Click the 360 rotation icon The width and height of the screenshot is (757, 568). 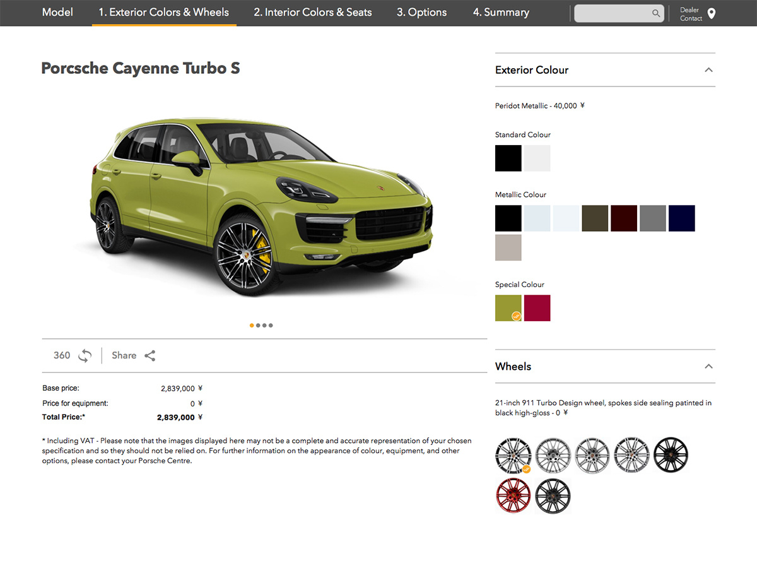(x=84, y=355)
